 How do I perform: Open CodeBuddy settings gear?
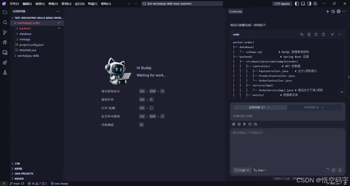pos(339,11)
